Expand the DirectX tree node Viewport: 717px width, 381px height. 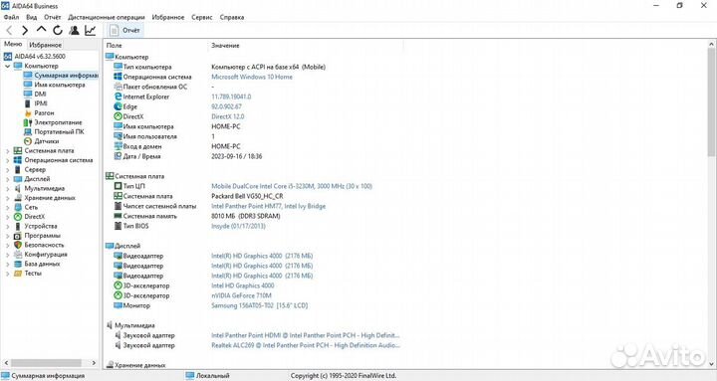pos(7,217)
